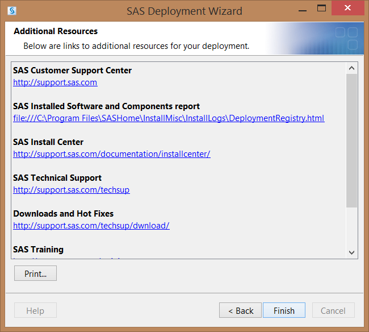Click the 'SAS Technical Support' heading
The height and width of the screenshot is (332, 369).
57,178
